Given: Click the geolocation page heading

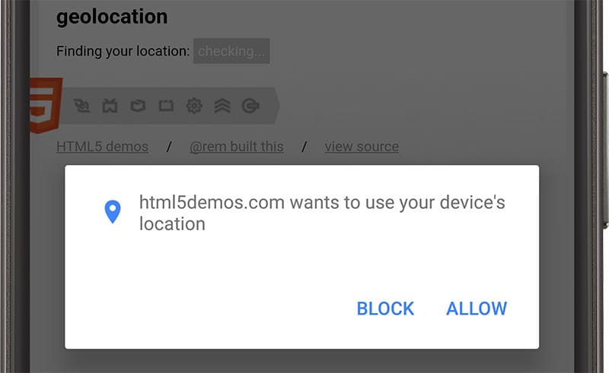Looking at the screenshot, I should point(112,16).
